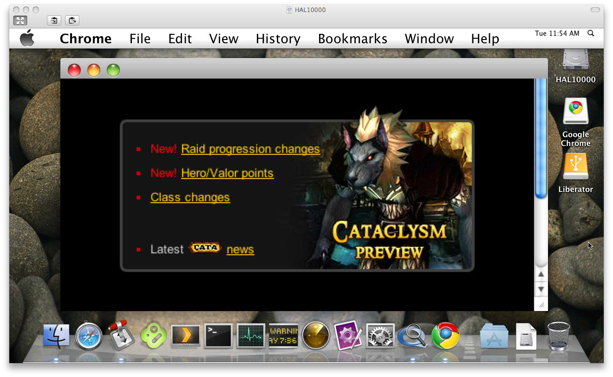Image resolution: width=613 pixels, height=377 pixels.
Task: Follow the Raid progression changes link
Action: pyautogui.click(x=250, y=149)
